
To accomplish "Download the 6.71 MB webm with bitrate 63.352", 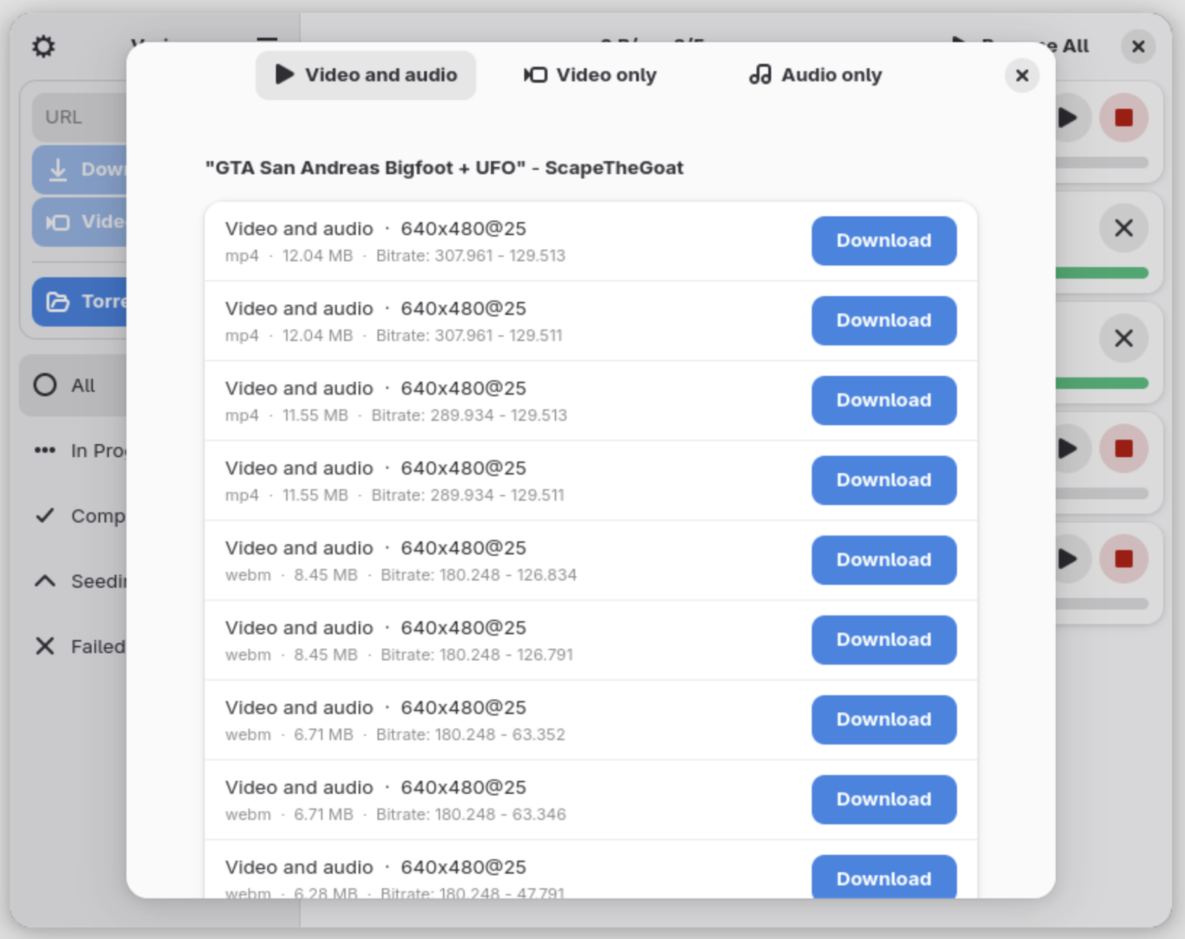I will pos(884,720).
